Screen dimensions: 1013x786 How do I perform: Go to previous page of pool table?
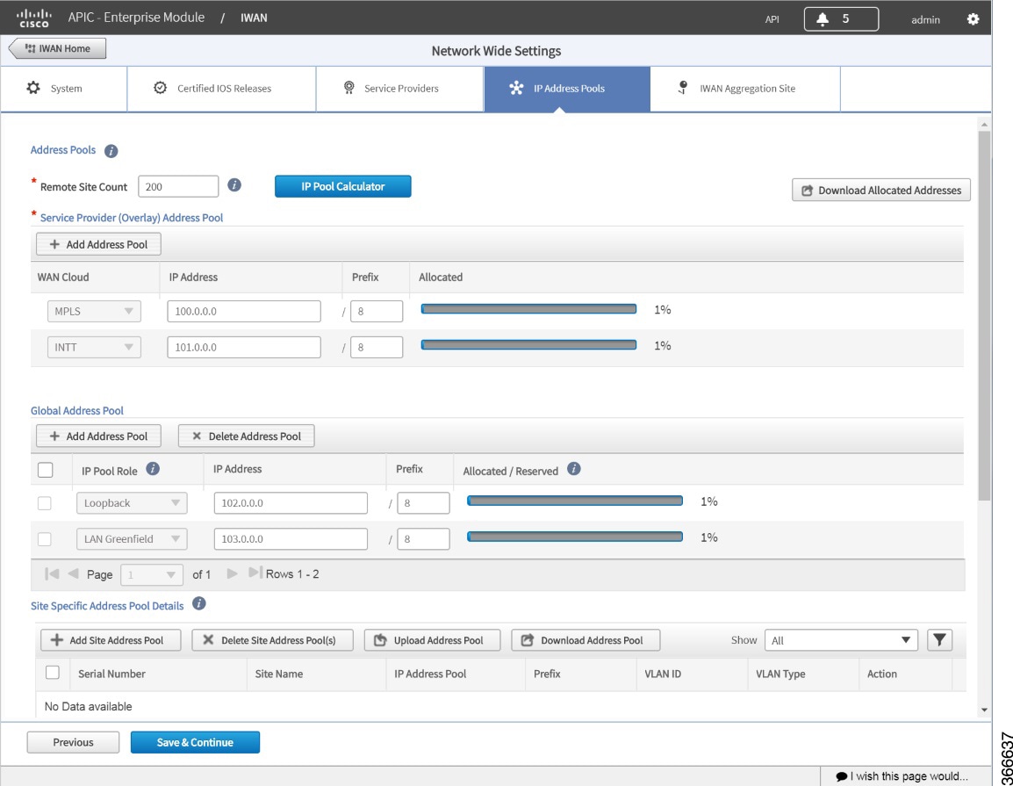tap(73, 573)
